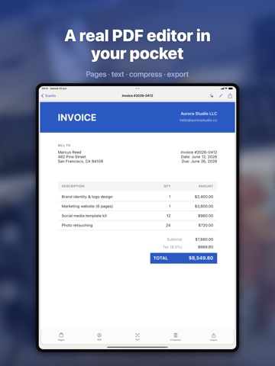The image size is (275, 366).
Task: Tap the quantity 12
Action: pos(168,216)
